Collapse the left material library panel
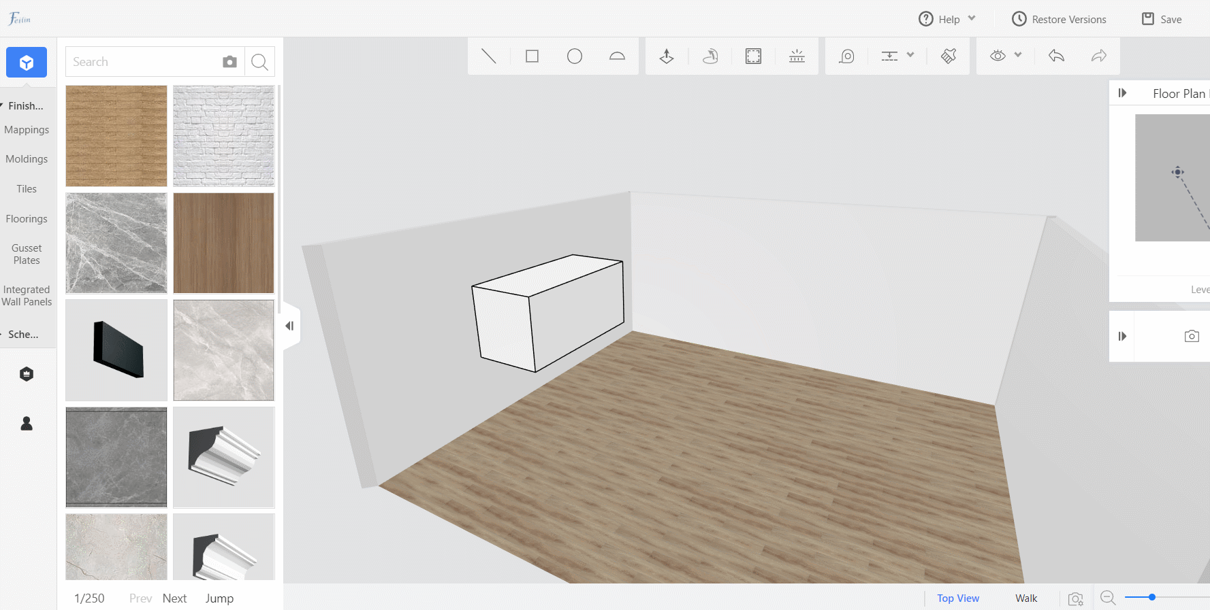This screenshot has width=1210, height=610. [x=290, y=326]
